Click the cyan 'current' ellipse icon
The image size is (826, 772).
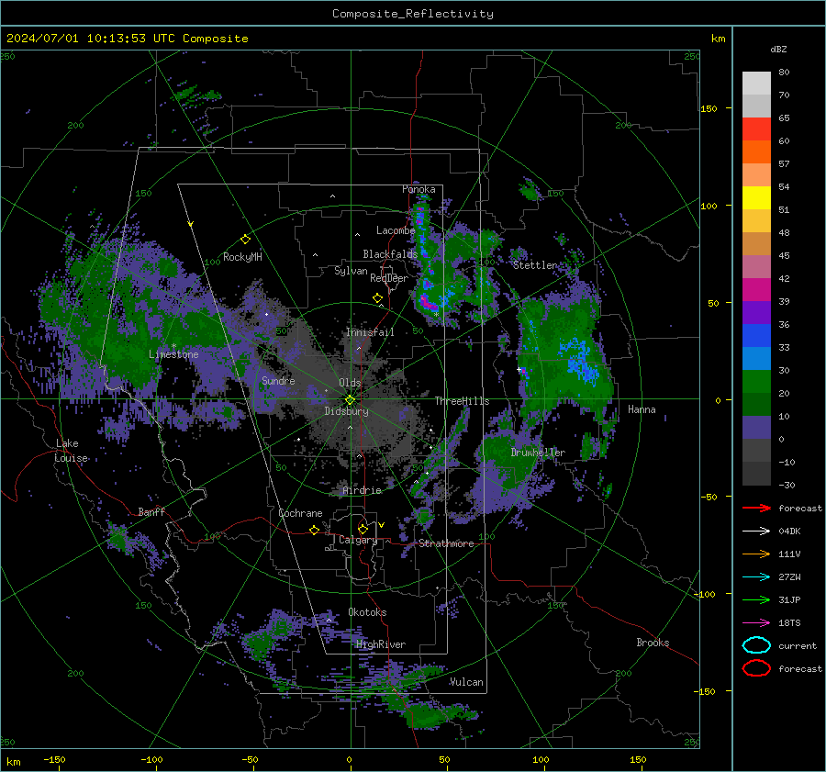pyautogui.click(x=756, y=645)
